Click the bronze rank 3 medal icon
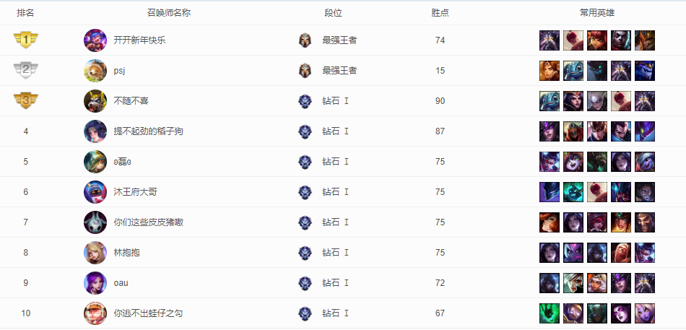 26,100
